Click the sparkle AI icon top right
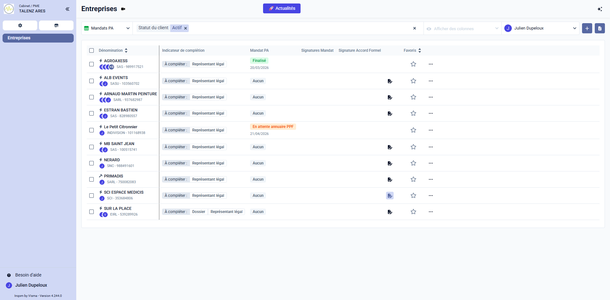The width and height of the screenshot is (610, 300). [600, 9]
